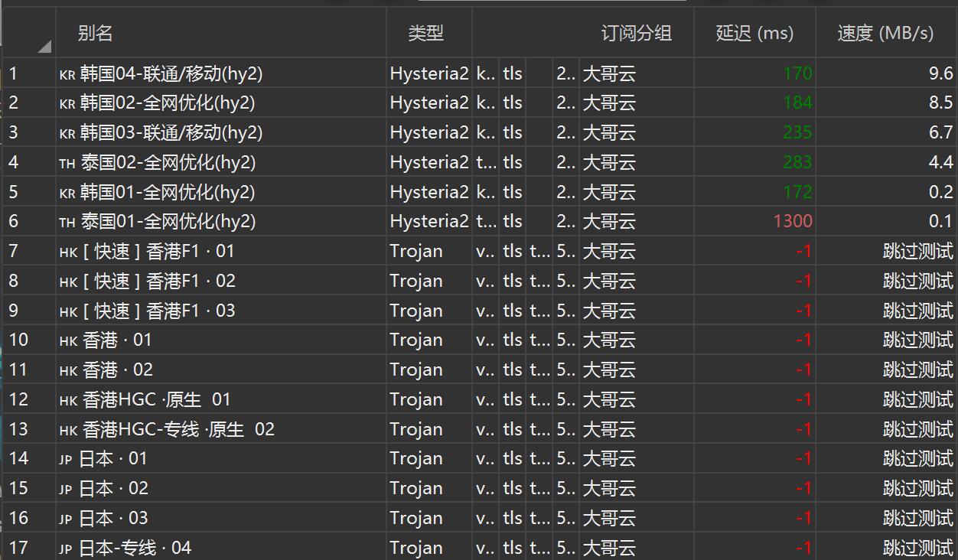Sort by the 类型 column header
Viewport: 958px width, 560px height.
pyautogui.click(x=425, y=33)
